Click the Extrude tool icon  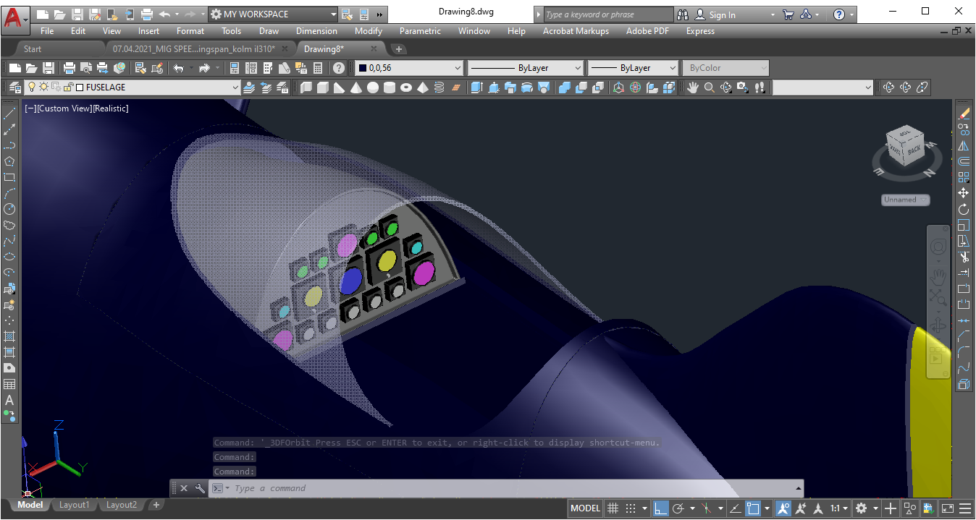[476, 88]
